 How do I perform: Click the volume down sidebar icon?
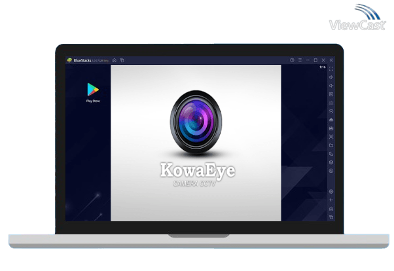(x=331, y=86)
